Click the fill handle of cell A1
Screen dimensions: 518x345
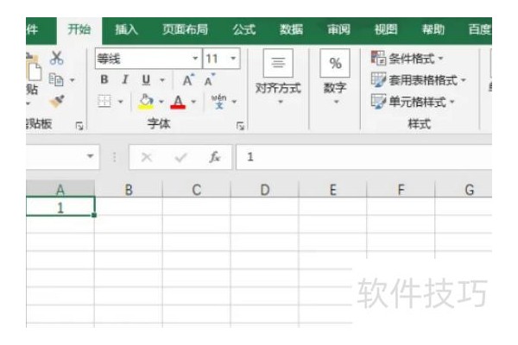tap(94, 215)
